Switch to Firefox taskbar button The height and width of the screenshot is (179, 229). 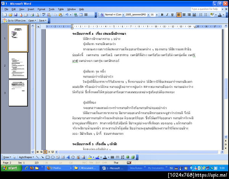(58, 168)
